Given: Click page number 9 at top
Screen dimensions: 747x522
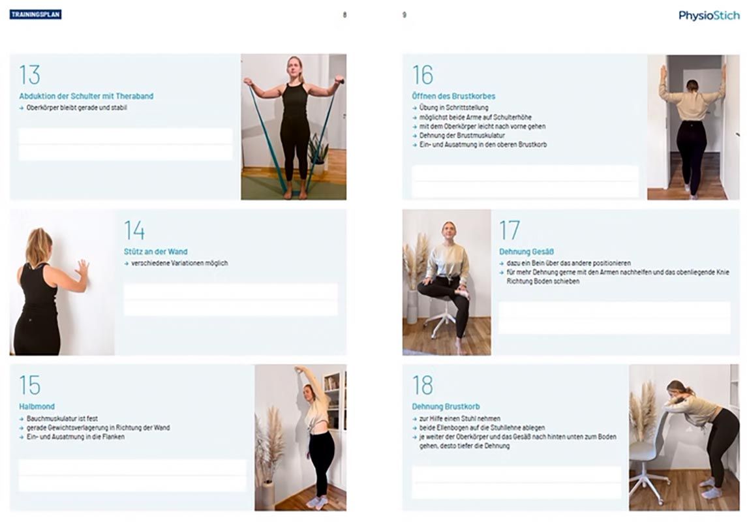Looking at the screenshot, I should point(404,15).
